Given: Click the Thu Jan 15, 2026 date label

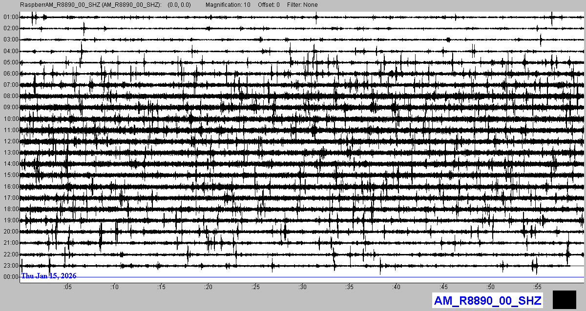Looking at the screenshot, I should click(48, 276).
